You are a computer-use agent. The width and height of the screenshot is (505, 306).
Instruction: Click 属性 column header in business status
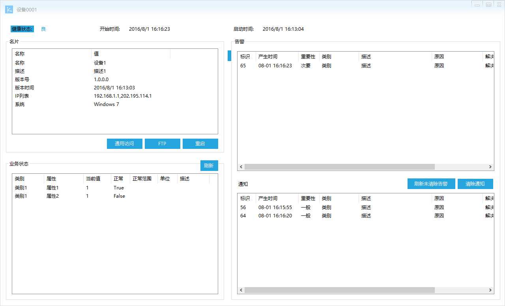tap(64, 179)
